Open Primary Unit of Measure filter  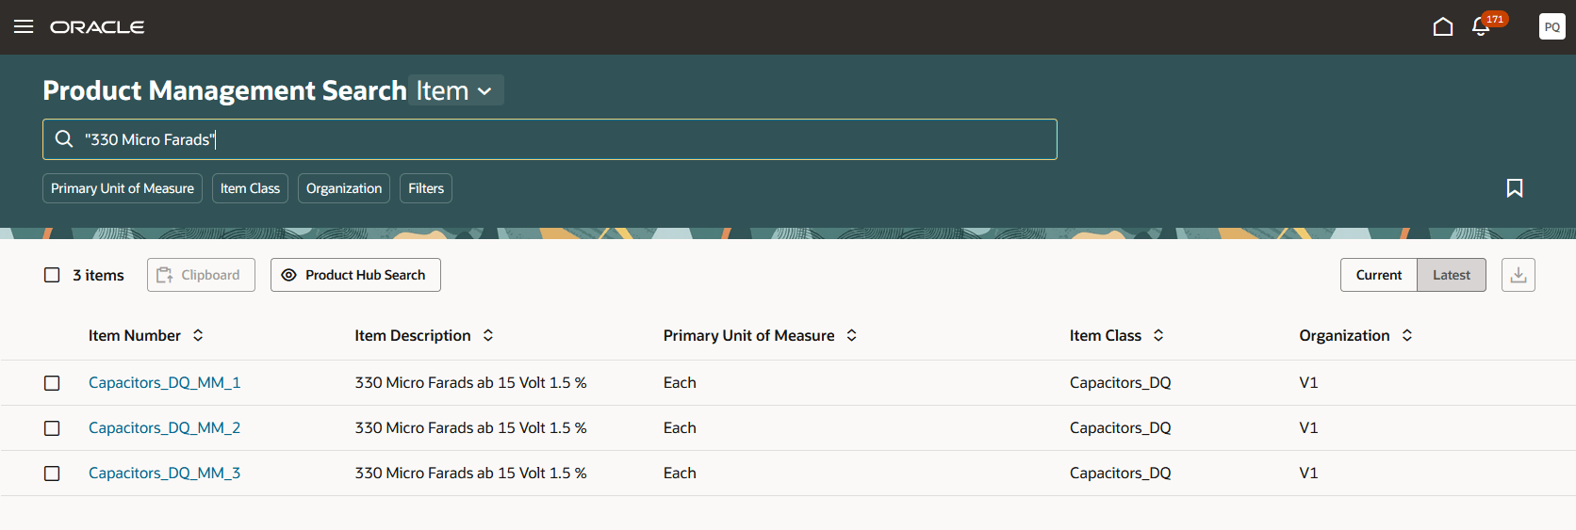click(x=123, y=188)
